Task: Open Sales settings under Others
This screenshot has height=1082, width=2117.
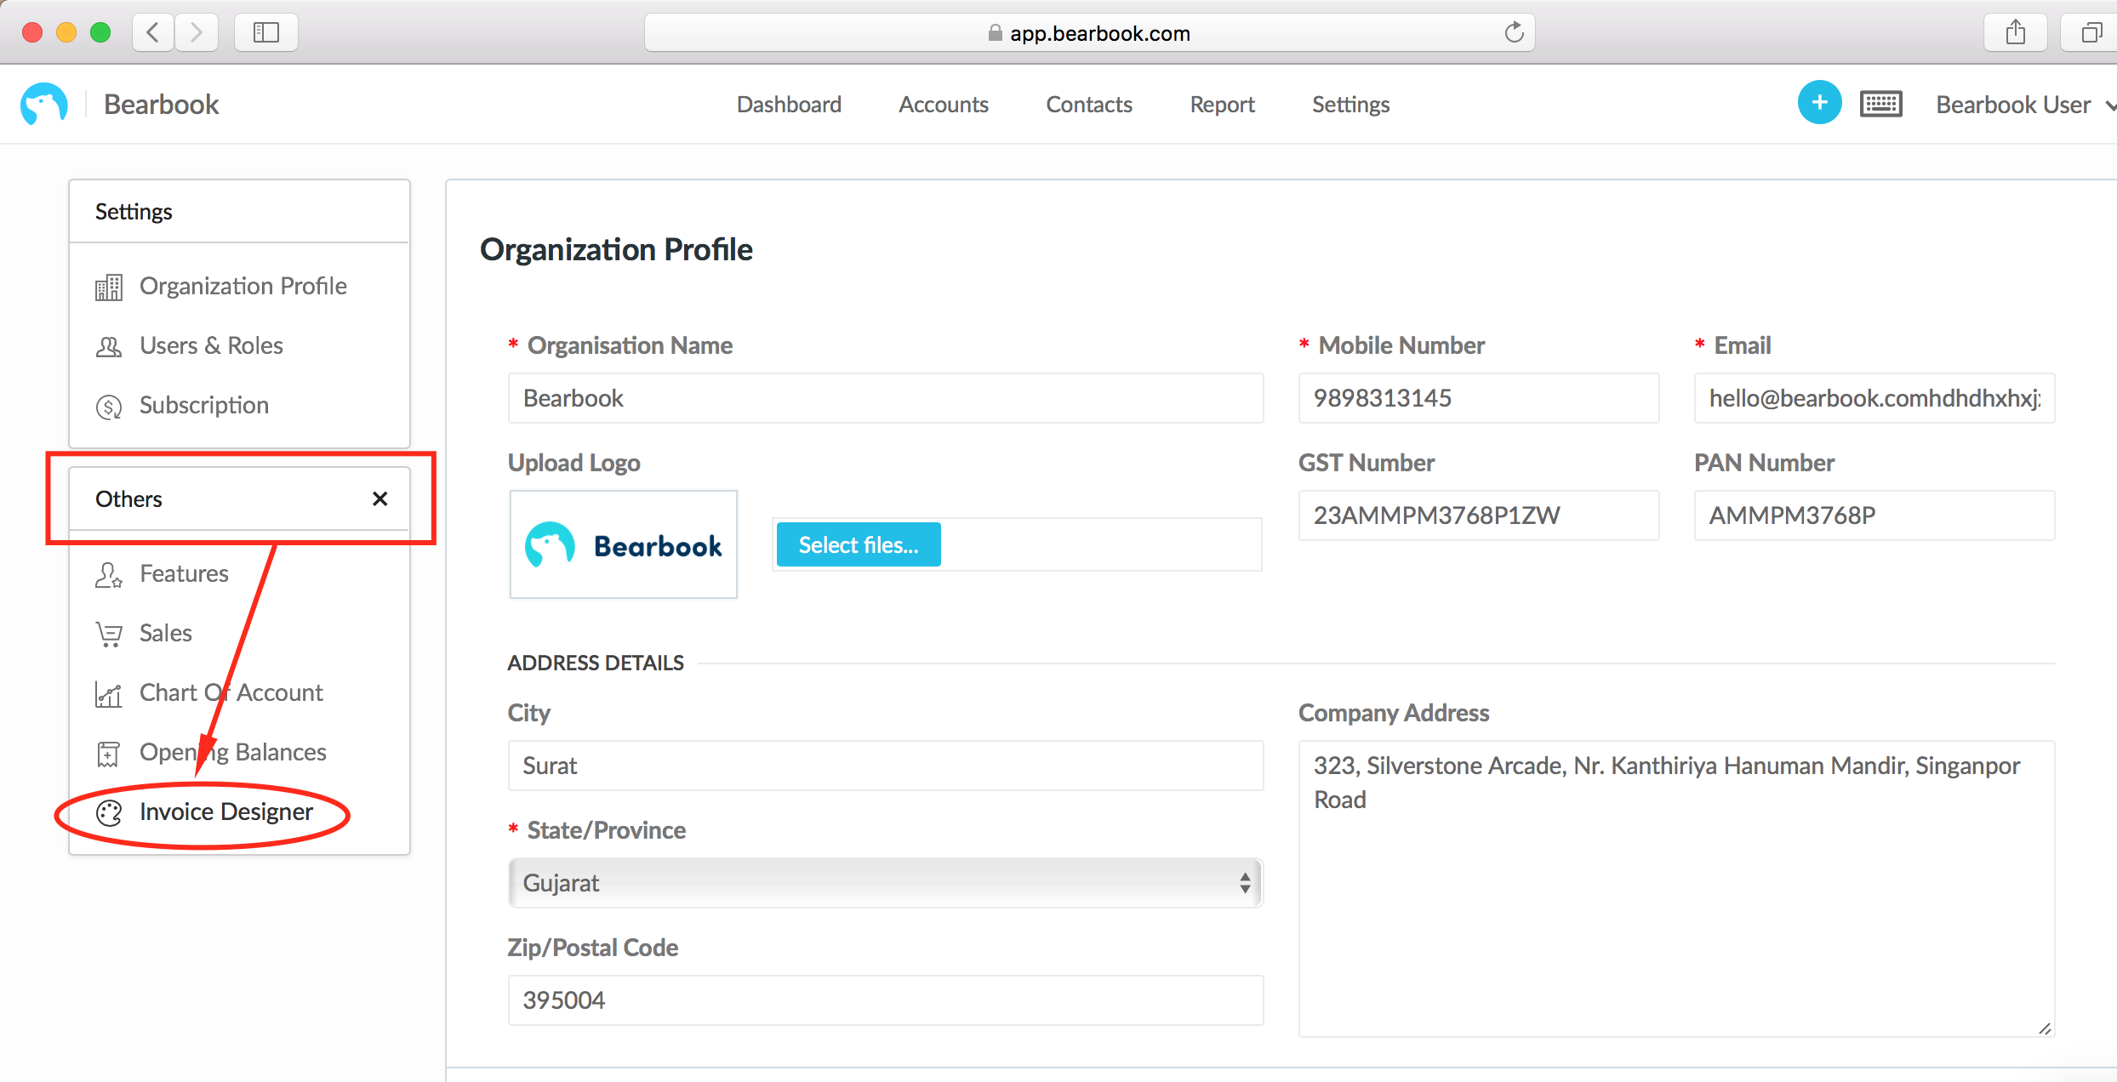Action: click(x=165, y=633)
